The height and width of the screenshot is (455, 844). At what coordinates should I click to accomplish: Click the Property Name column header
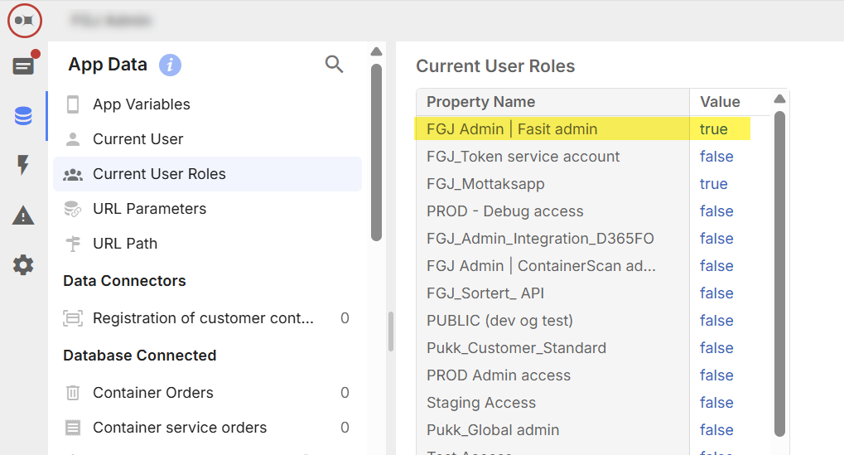[480, 102]
